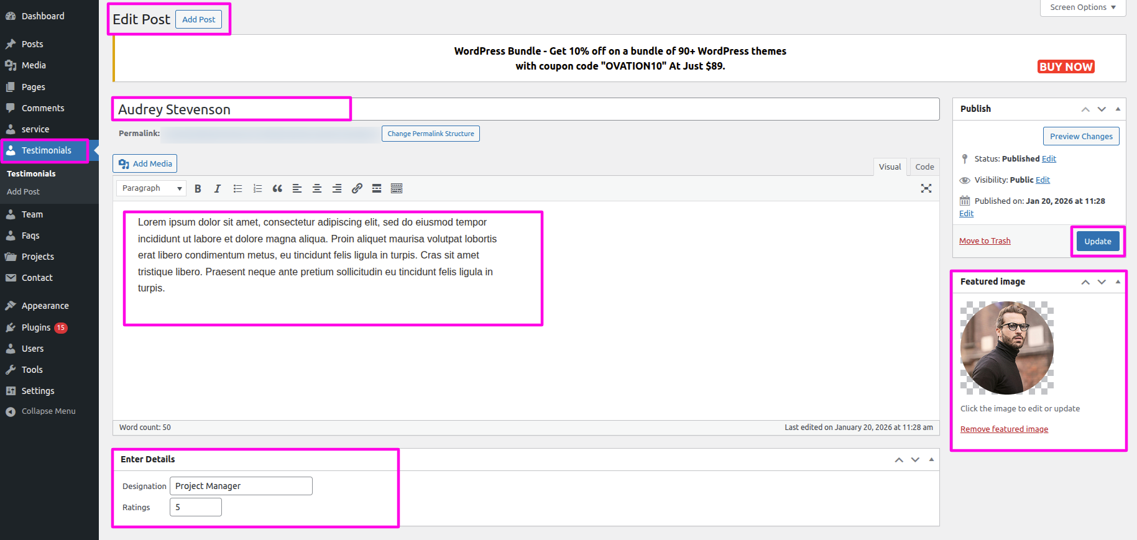The width and height of the screenshot is (1137, 540).
Task: Collapse the admin sidebar menu
Action: pos(48,411)
